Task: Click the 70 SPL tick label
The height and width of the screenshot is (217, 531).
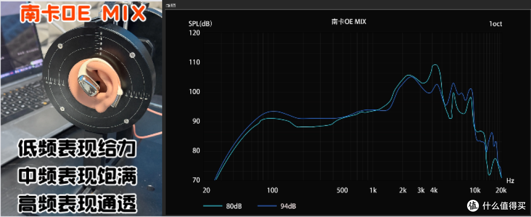Action: click(196, 181)
